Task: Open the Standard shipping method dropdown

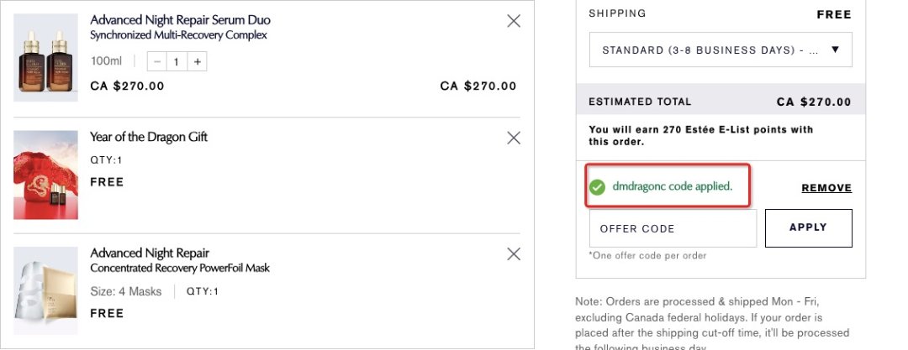Action: [710, 50]
